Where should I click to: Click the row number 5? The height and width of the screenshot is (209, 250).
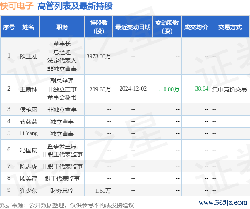click(9, 133)
